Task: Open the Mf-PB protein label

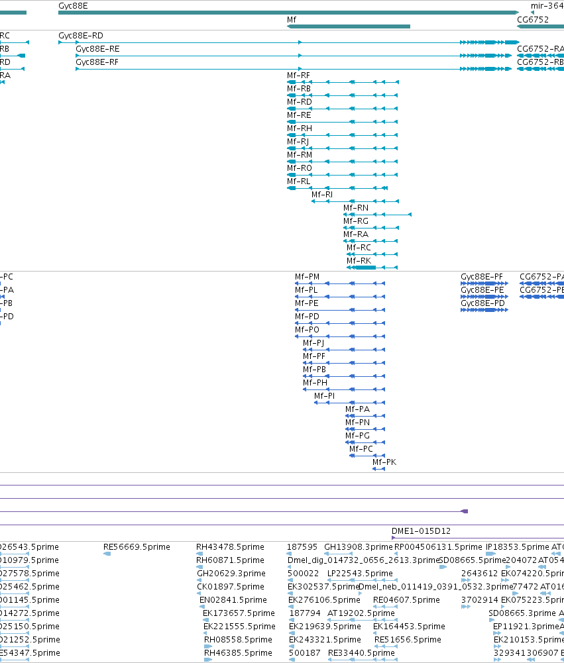Action: pyautogui.click(x=314, y=370)
